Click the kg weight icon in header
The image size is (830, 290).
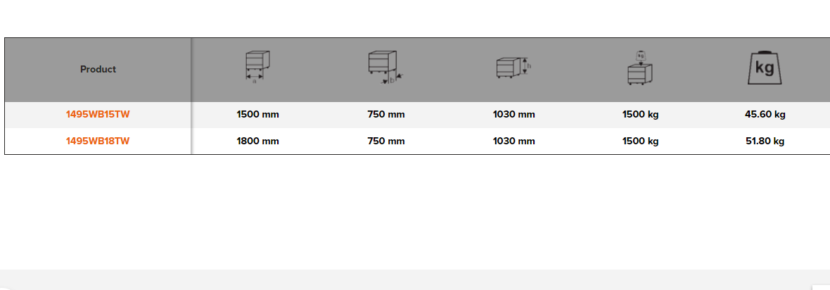coord(765,68)
